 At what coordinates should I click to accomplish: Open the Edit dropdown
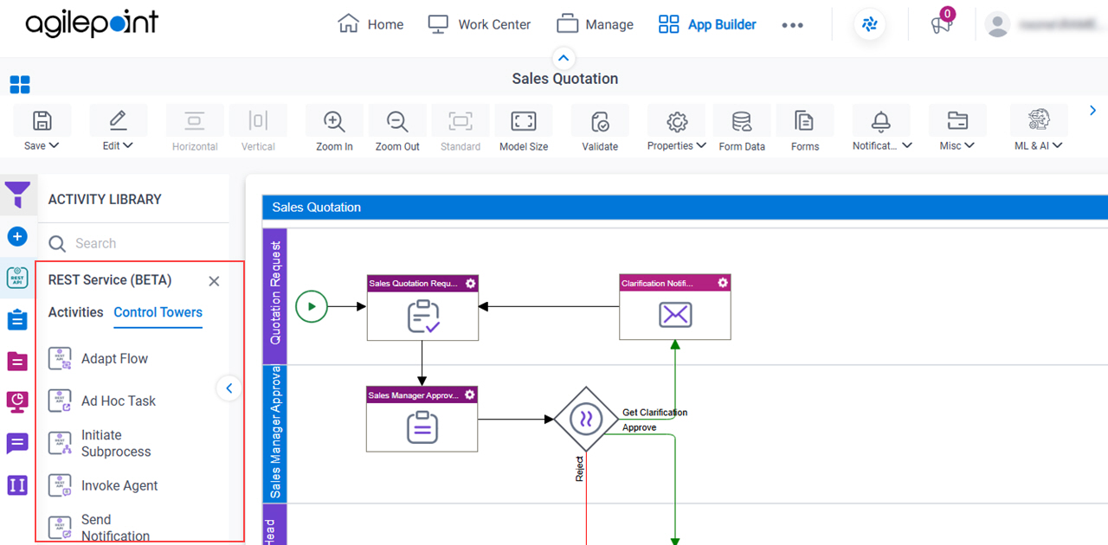pos(118,129)
